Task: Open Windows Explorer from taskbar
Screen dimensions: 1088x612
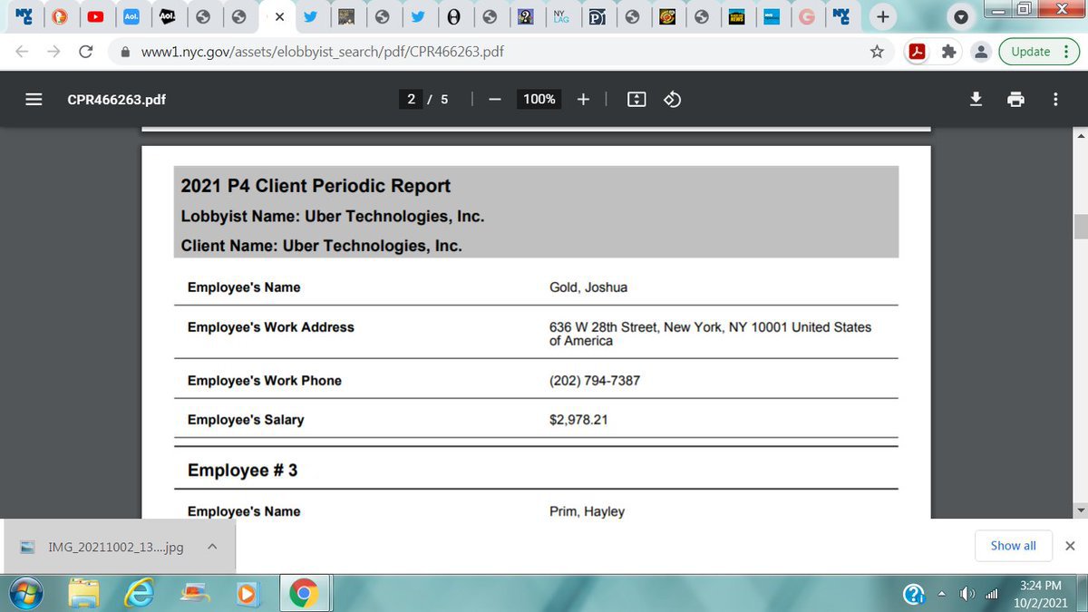Action: 84,594
